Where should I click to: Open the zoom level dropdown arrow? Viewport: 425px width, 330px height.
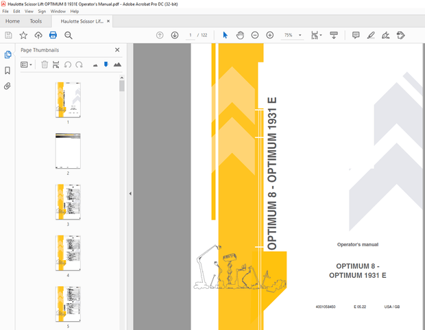(x=300, y=35)
